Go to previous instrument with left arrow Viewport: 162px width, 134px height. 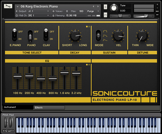[x=94, y=7]
